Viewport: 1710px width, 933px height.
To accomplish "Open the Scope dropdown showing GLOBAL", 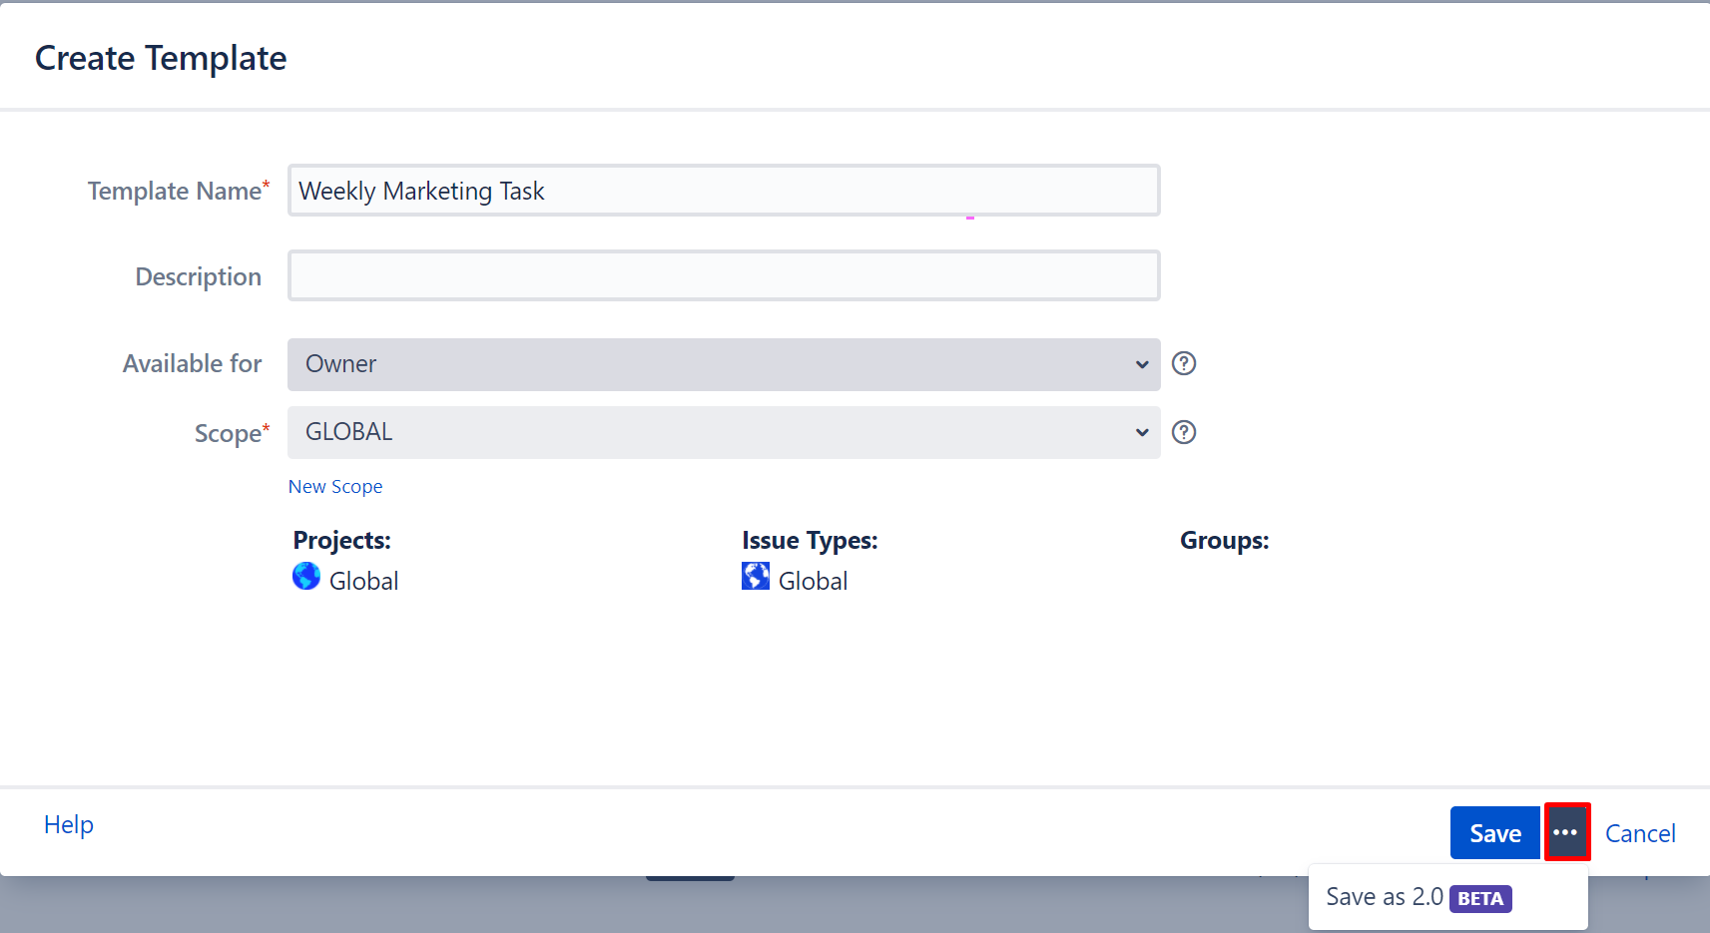I will coord(723,432).
